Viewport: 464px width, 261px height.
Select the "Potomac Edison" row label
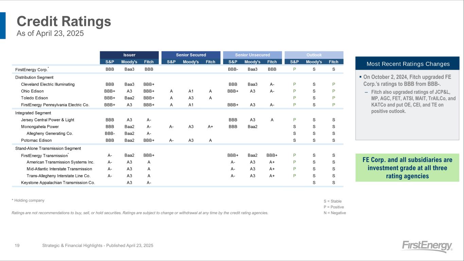[x=36, y=140]
